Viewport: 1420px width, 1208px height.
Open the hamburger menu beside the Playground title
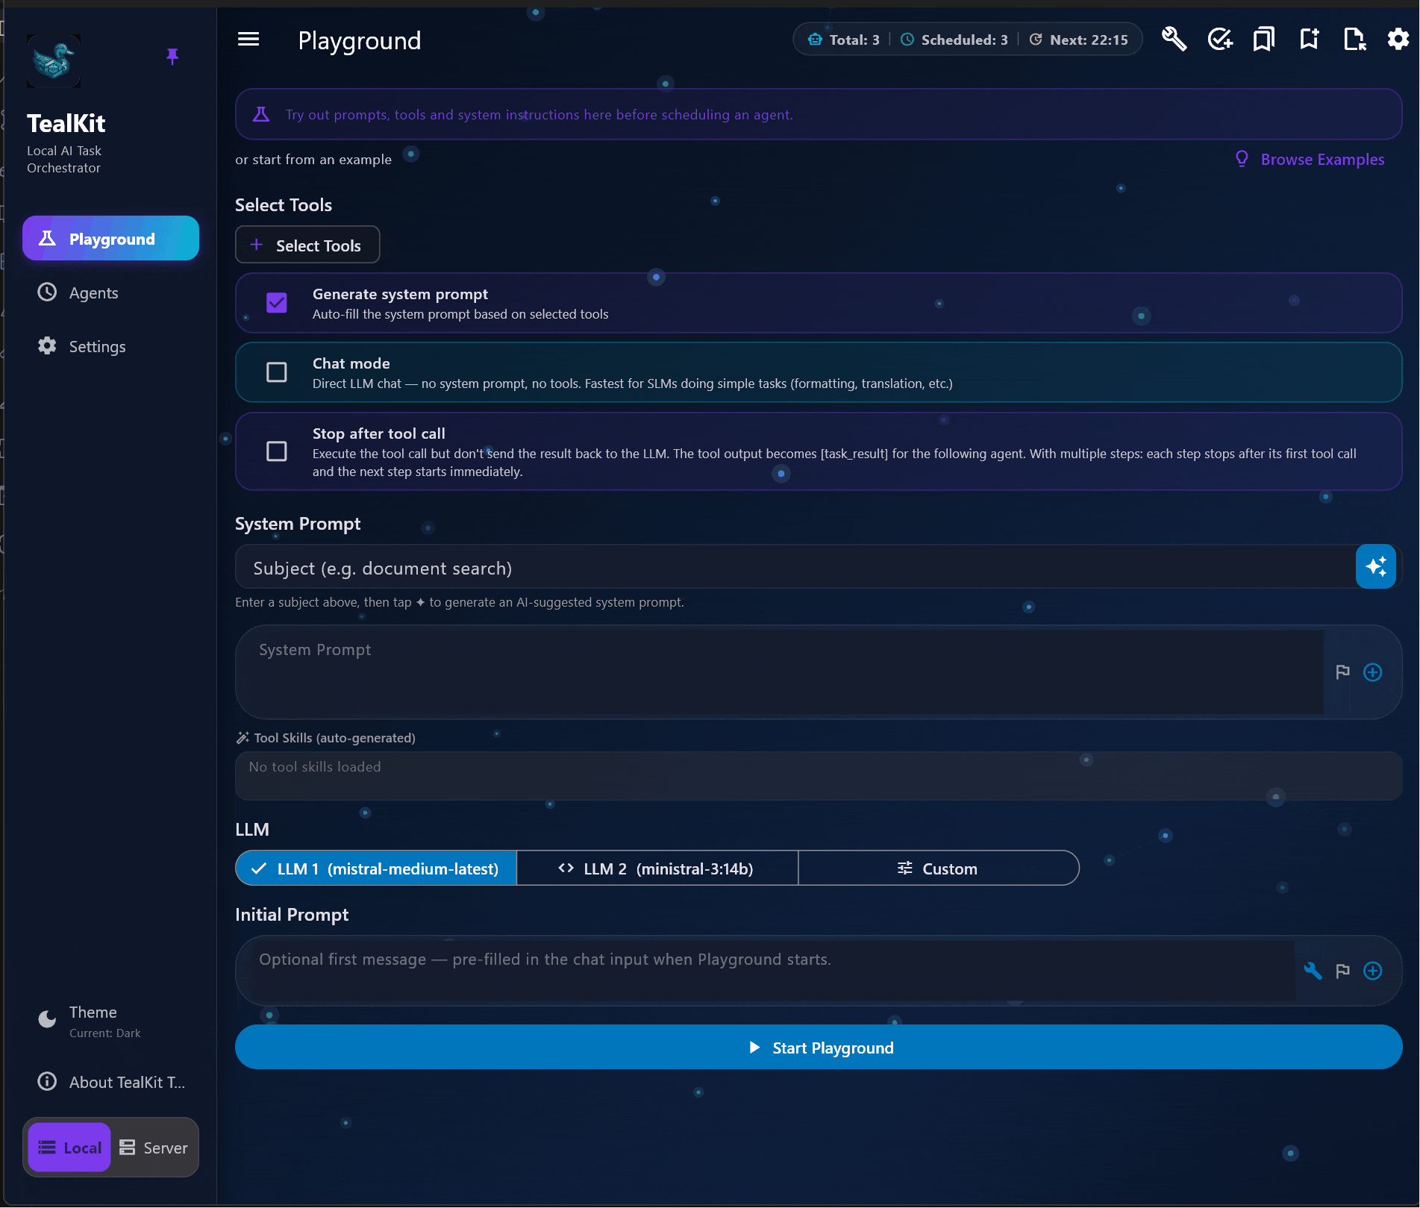click(248, 40)
